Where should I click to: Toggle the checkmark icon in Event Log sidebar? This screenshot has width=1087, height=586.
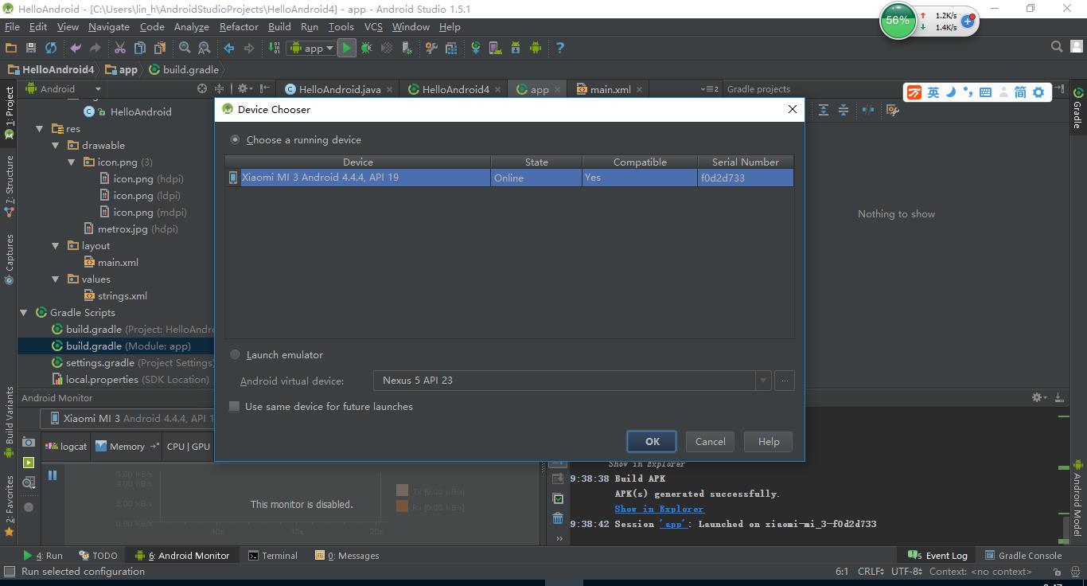(x=558, y=498)
